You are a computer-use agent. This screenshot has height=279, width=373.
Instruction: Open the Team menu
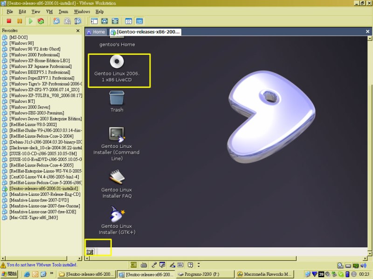coord(63,12)
